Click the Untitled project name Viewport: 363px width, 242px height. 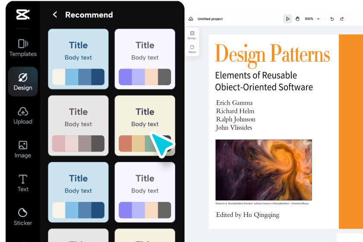click(210, 19)
